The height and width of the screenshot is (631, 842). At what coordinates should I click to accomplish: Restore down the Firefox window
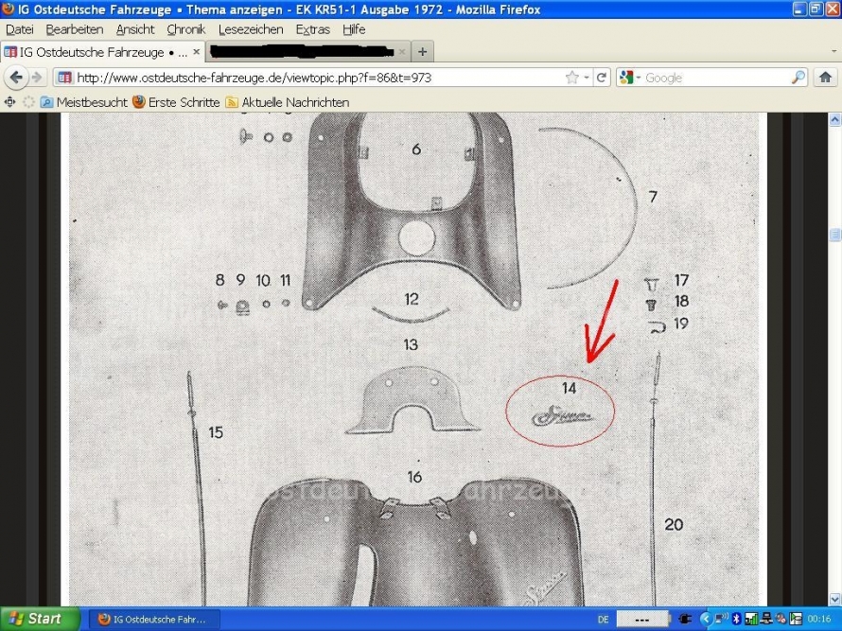pos(816,9)
